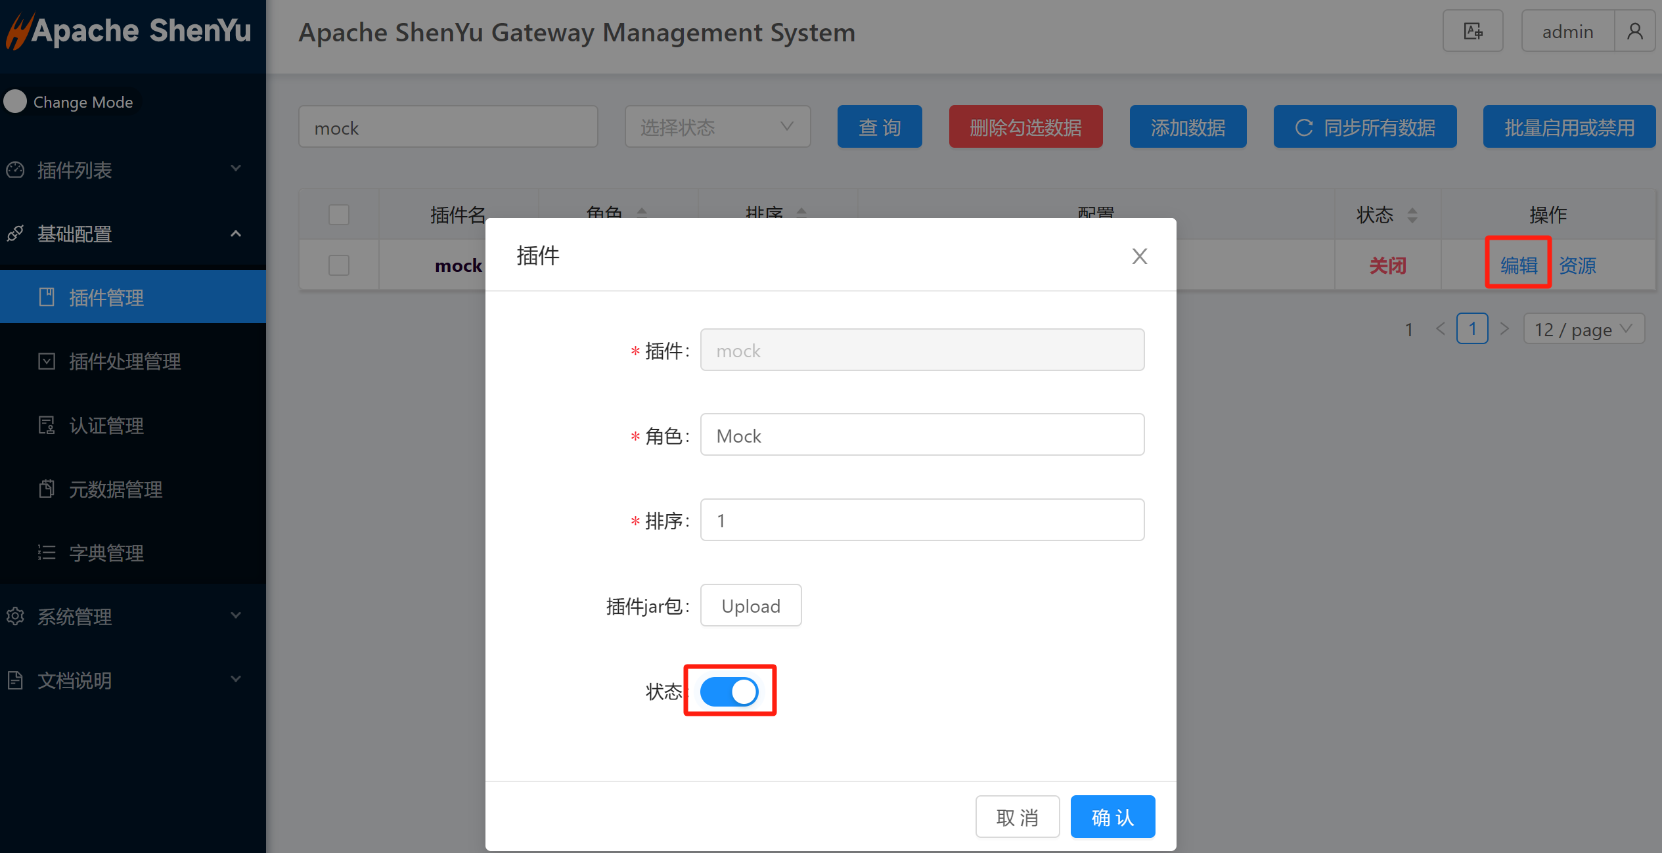This screenshot has width=1662, height=853.
Task: Check the select-all table header checkbox
Action: point(339,215)
